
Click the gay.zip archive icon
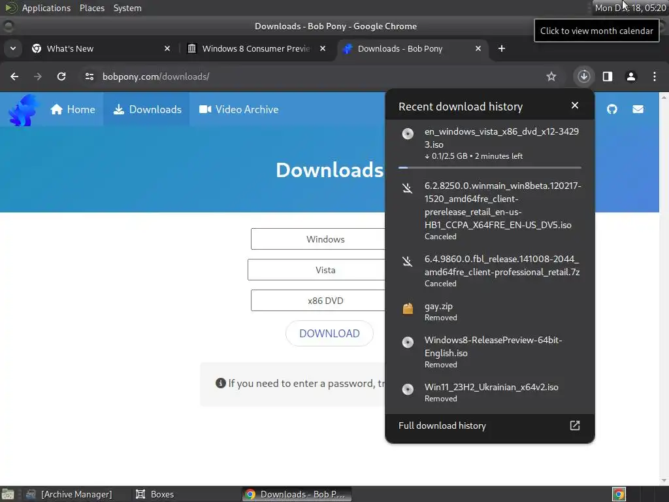pos(408,309)
